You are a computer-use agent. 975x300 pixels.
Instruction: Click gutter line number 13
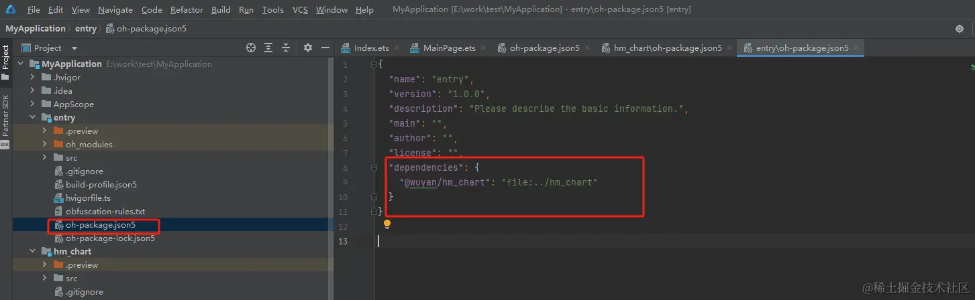[x=343, y=241]
